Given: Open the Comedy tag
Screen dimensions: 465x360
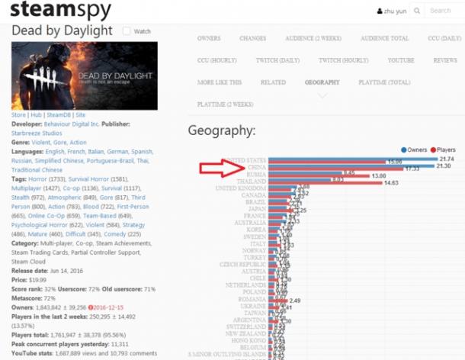Looking at the screenshot, I should (x=115, y=234).
